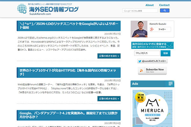Follow @suzukik on Twitter

(152, 61)
